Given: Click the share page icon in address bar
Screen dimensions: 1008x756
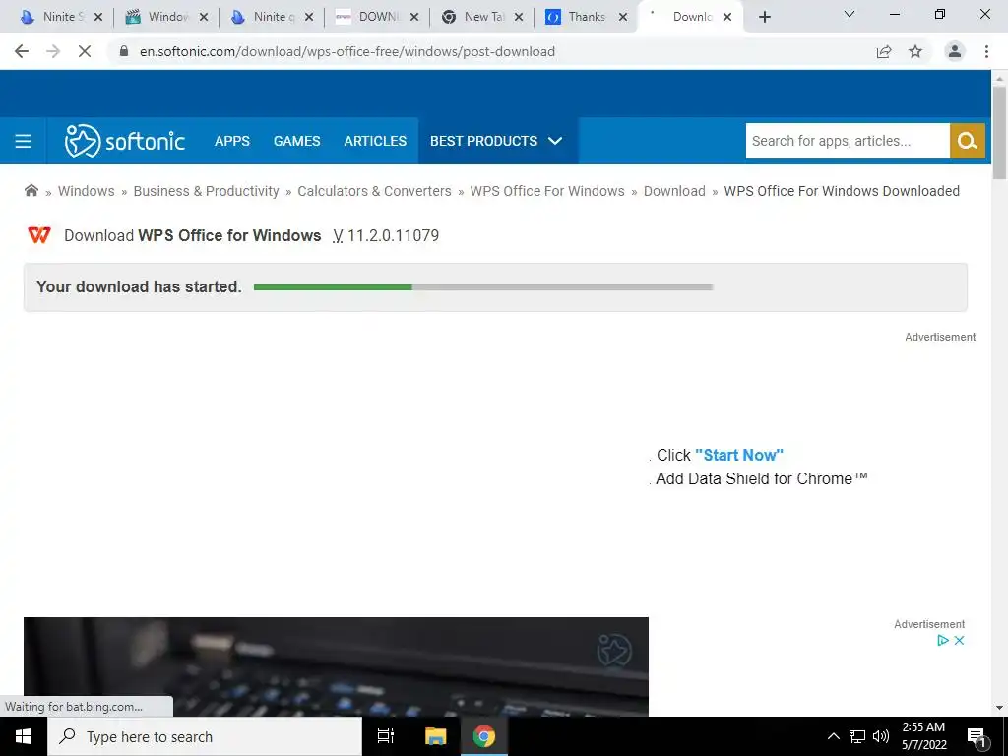Looking at the screenshot, I should (884, 51).
